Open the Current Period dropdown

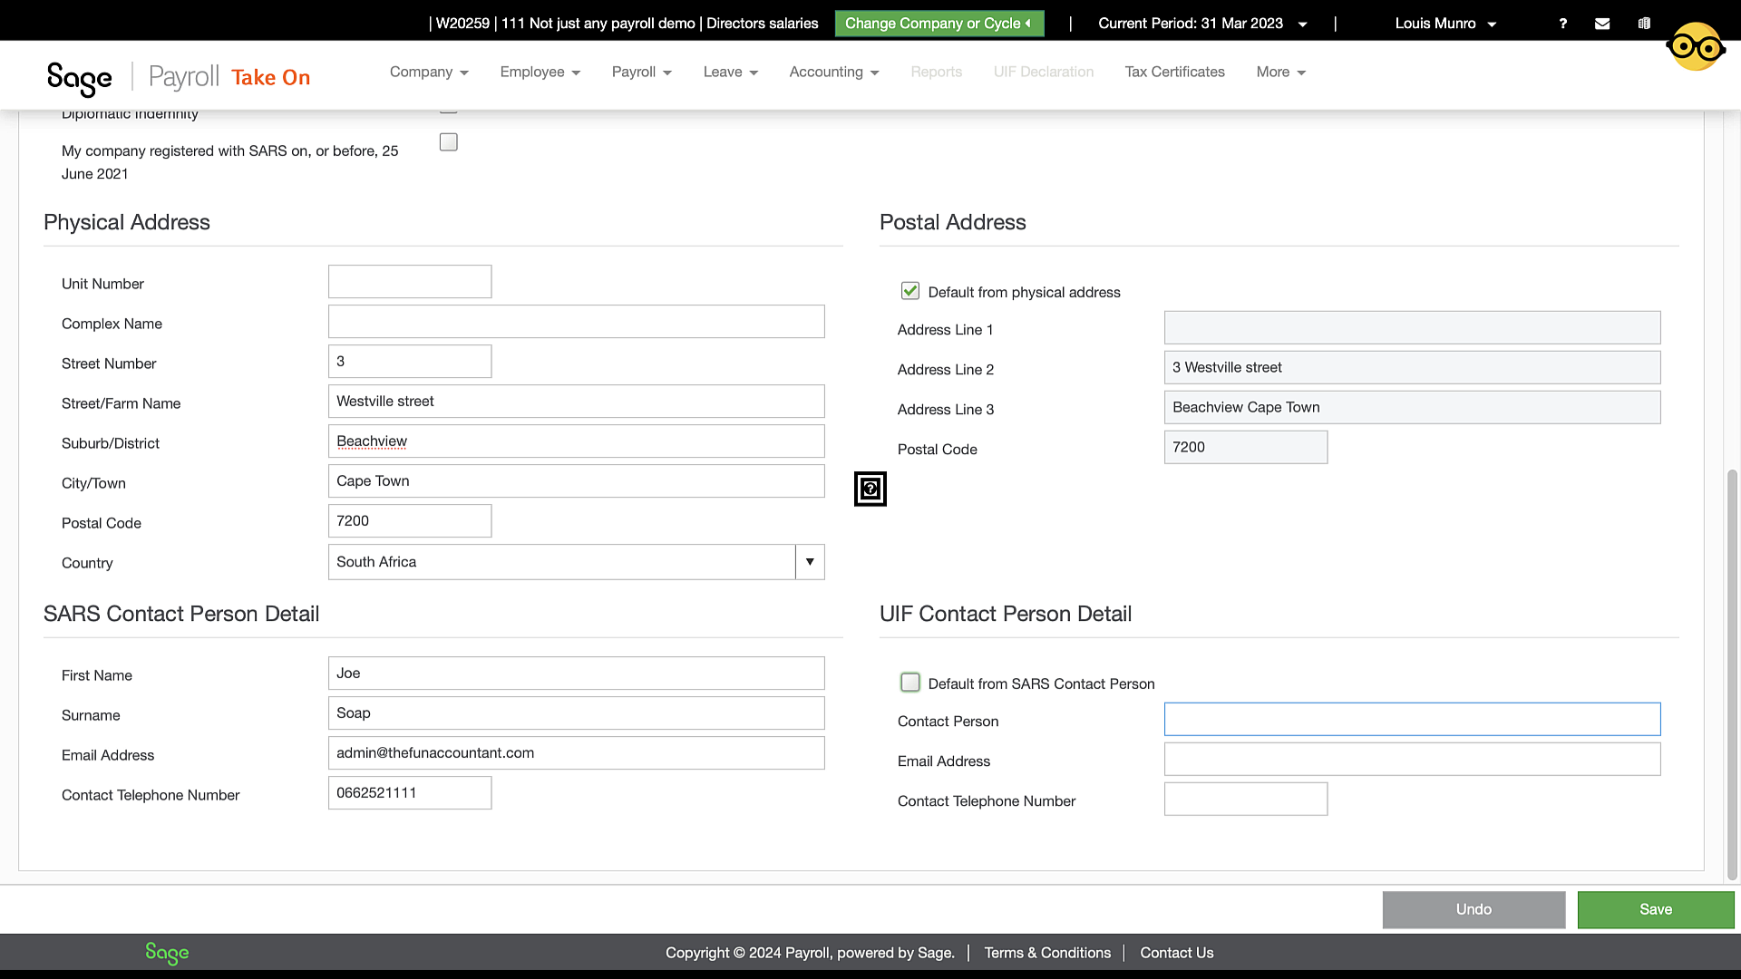(x=1202, y=24)
